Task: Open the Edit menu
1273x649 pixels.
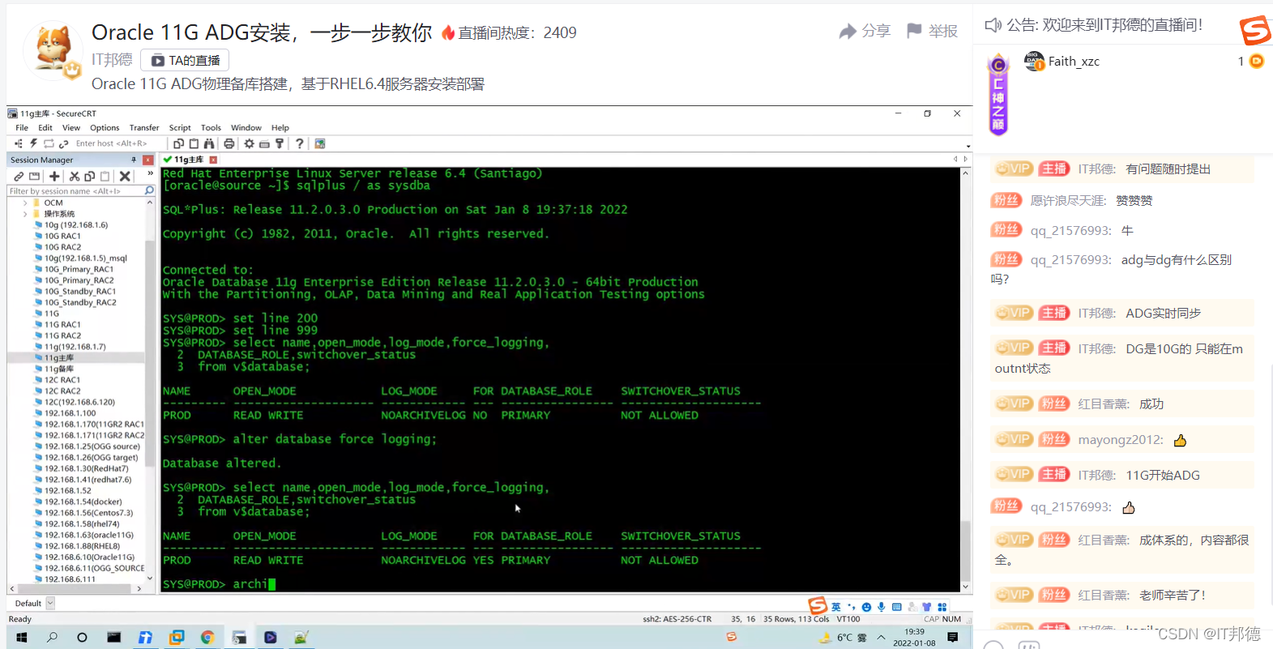Action: click(x=45, y=128)
